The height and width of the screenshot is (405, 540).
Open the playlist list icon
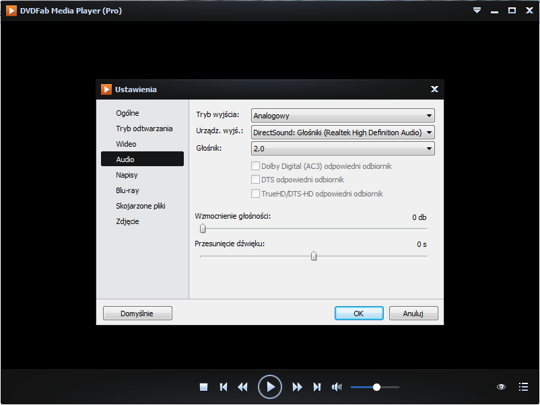[x=523, y=387]
